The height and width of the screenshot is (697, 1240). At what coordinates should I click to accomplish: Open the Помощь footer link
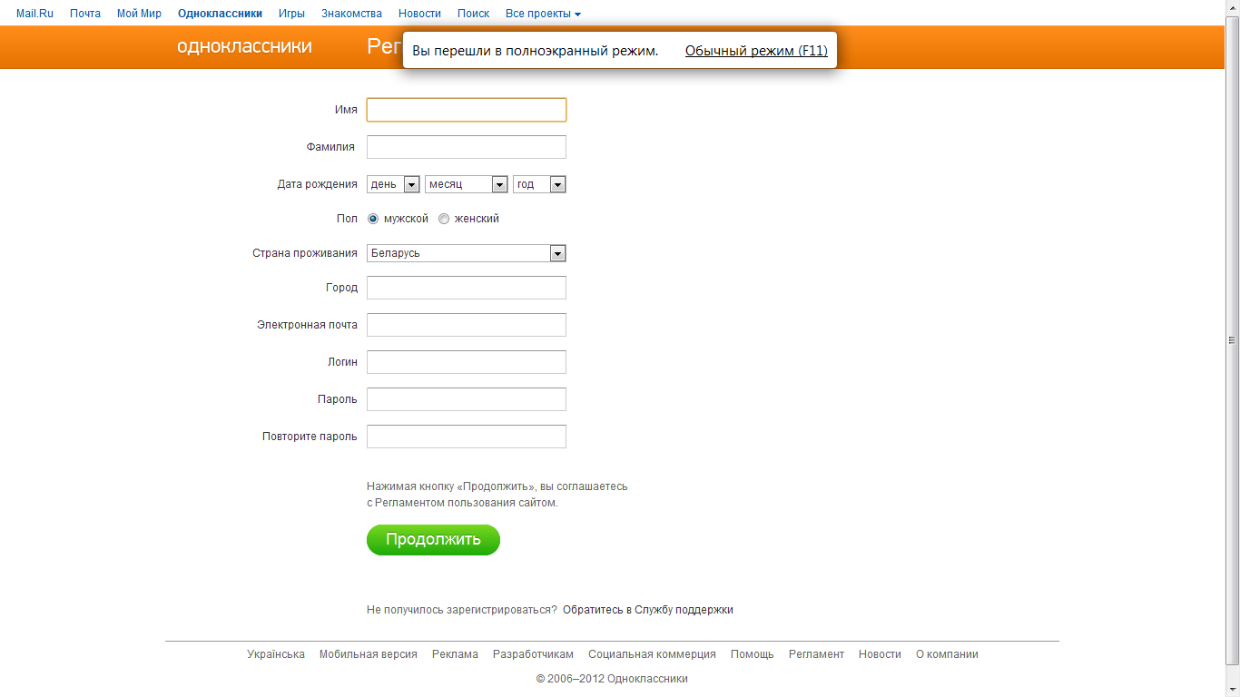coord(753,654)
